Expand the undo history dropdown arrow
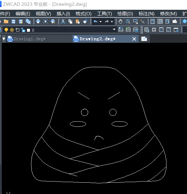The height and width of the screenshot is (194, 187). click(100, 22)
